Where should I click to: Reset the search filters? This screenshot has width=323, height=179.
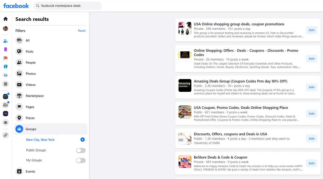(x=82, y=31)
